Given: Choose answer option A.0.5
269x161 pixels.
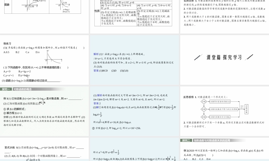Looking at the screenshot, I should click(6, 52).
